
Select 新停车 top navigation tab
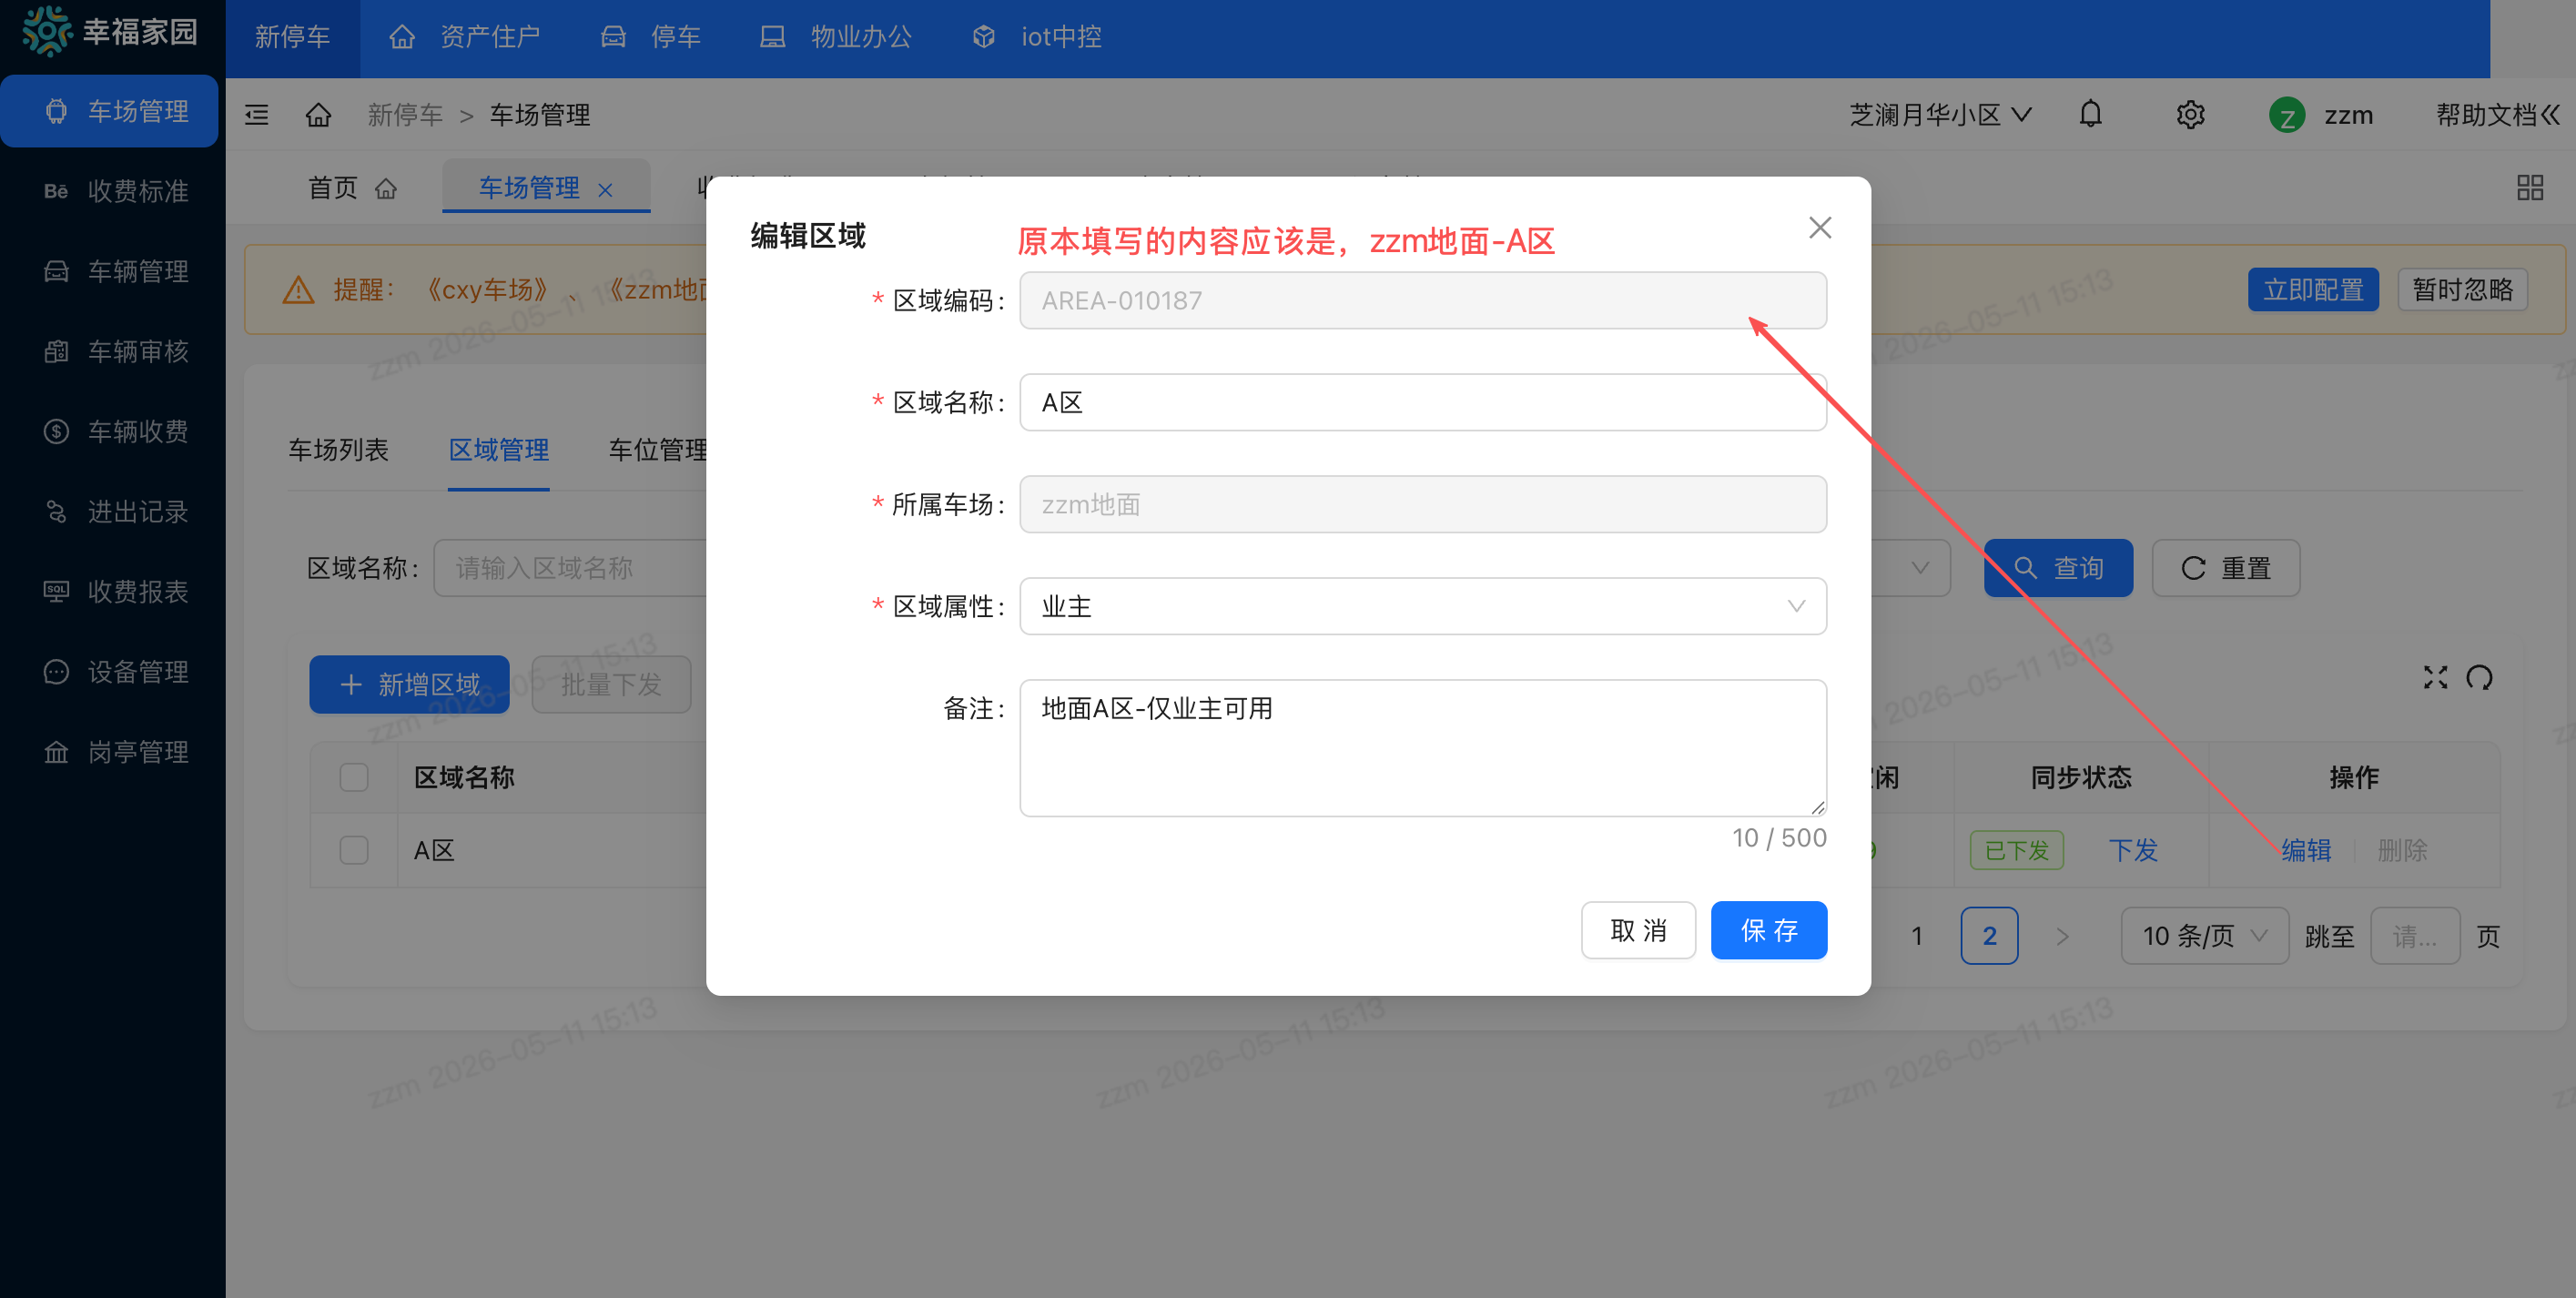coord(292,37)
